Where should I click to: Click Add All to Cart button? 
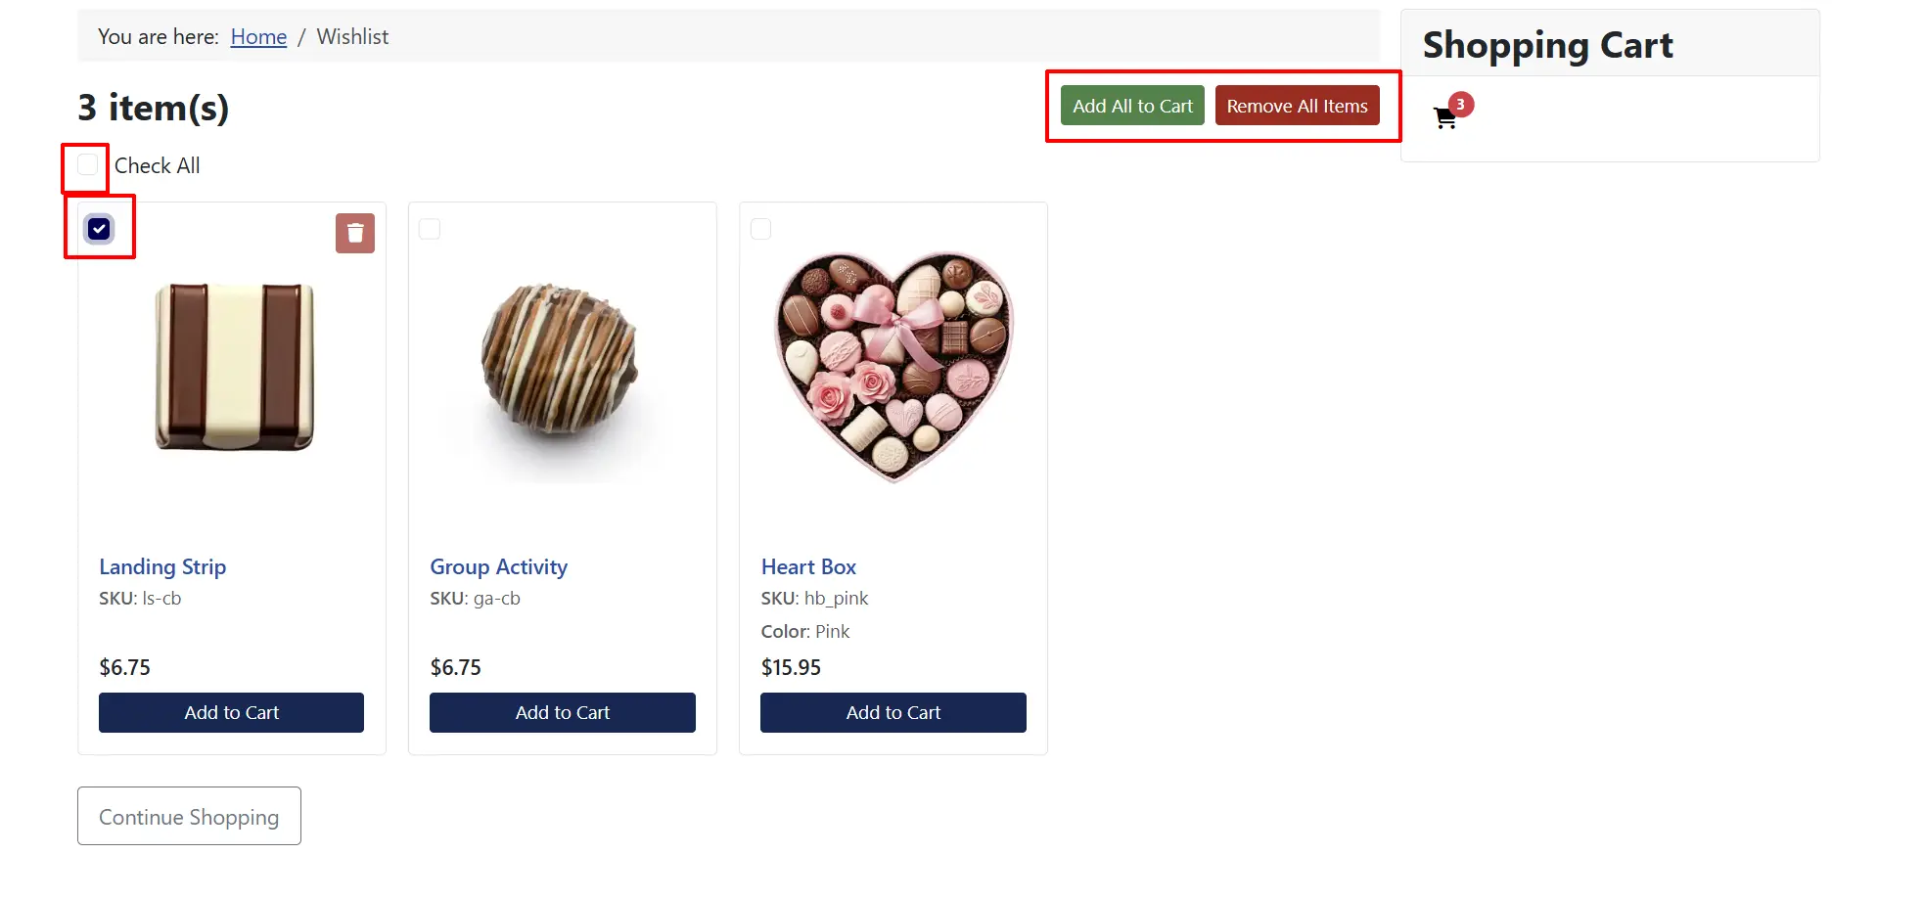[x=1132, y=106]
